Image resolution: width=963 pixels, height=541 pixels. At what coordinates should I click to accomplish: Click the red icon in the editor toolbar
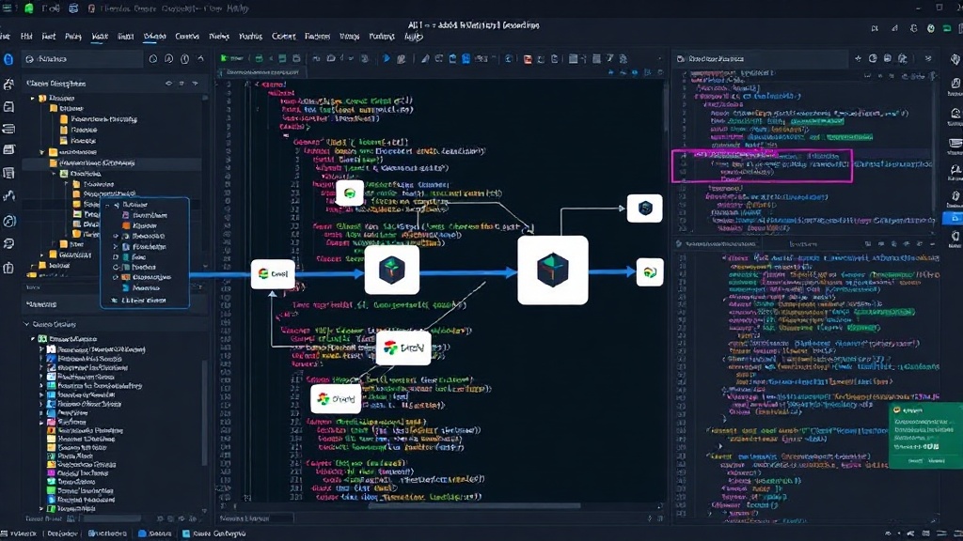tap(527, 59)
